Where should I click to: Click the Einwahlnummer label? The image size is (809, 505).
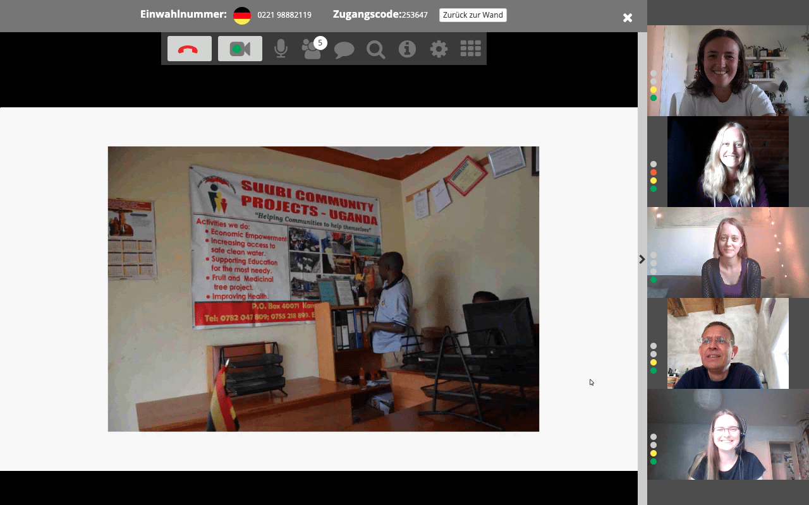[x=183, y=15]
